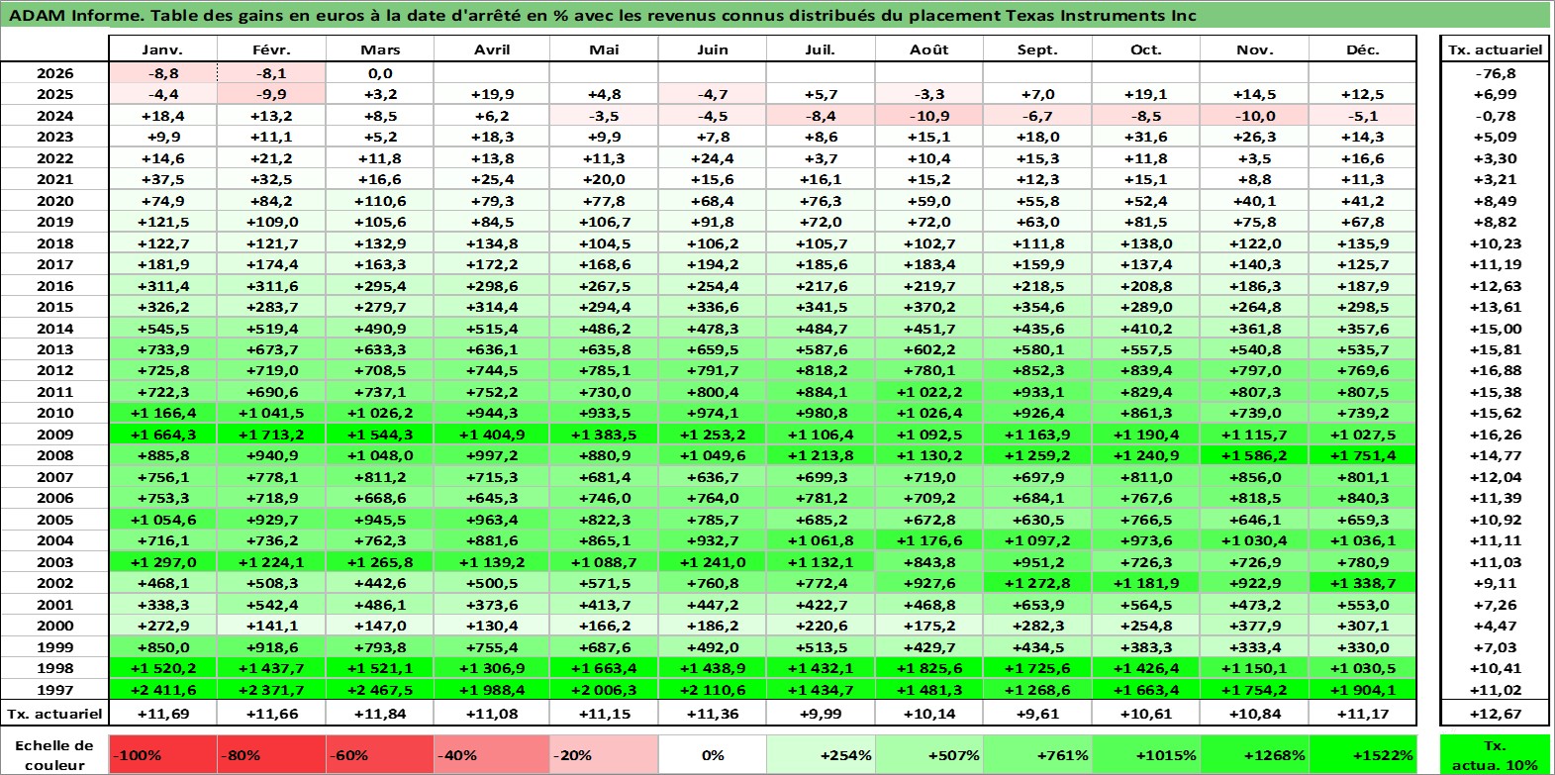Click the -60% color scale swatch
The width and height of the screenshot is (1555, 775).
tap(380, 754)
